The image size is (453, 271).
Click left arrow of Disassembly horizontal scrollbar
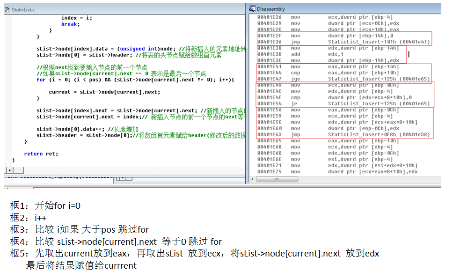(253, 179)
